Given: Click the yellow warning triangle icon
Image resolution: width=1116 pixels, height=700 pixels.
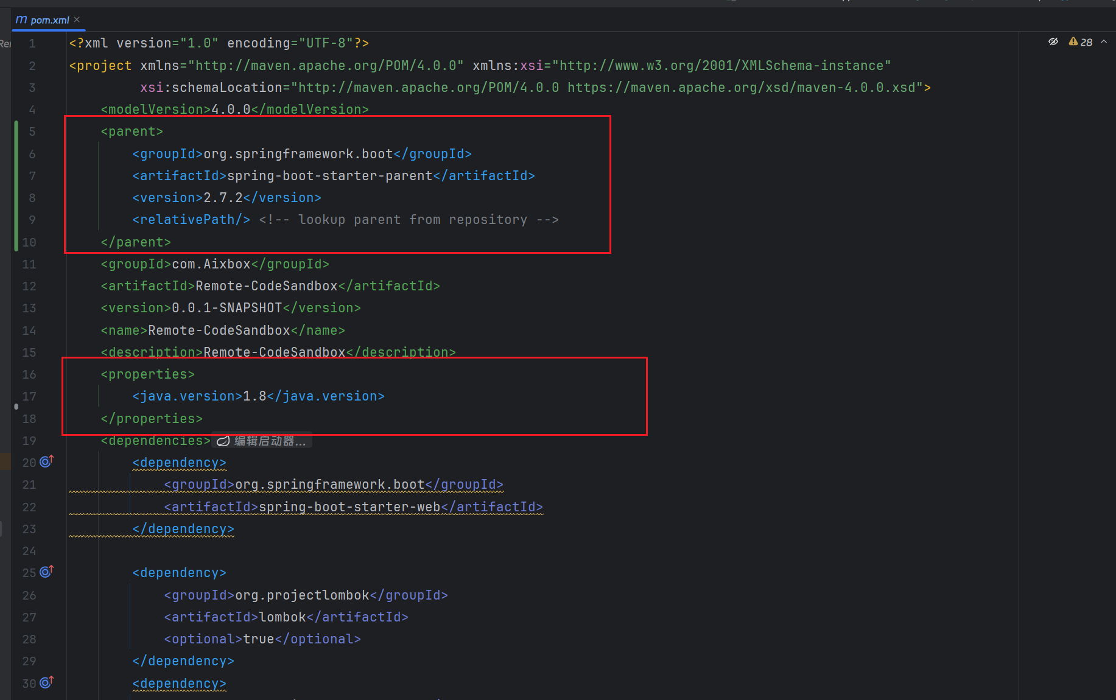Looking at the screenshot, I should (1073, 41).
